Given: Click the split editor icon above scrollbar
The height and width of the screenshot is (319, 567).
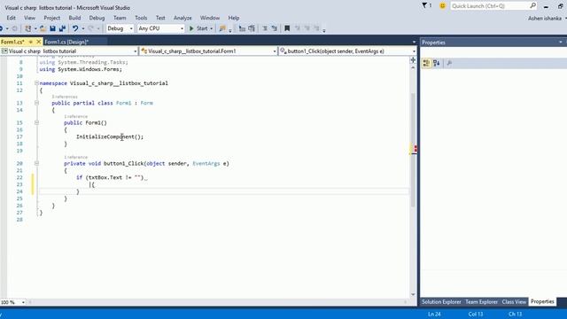Looking at the screenshot, I should (x=413, y=60).
